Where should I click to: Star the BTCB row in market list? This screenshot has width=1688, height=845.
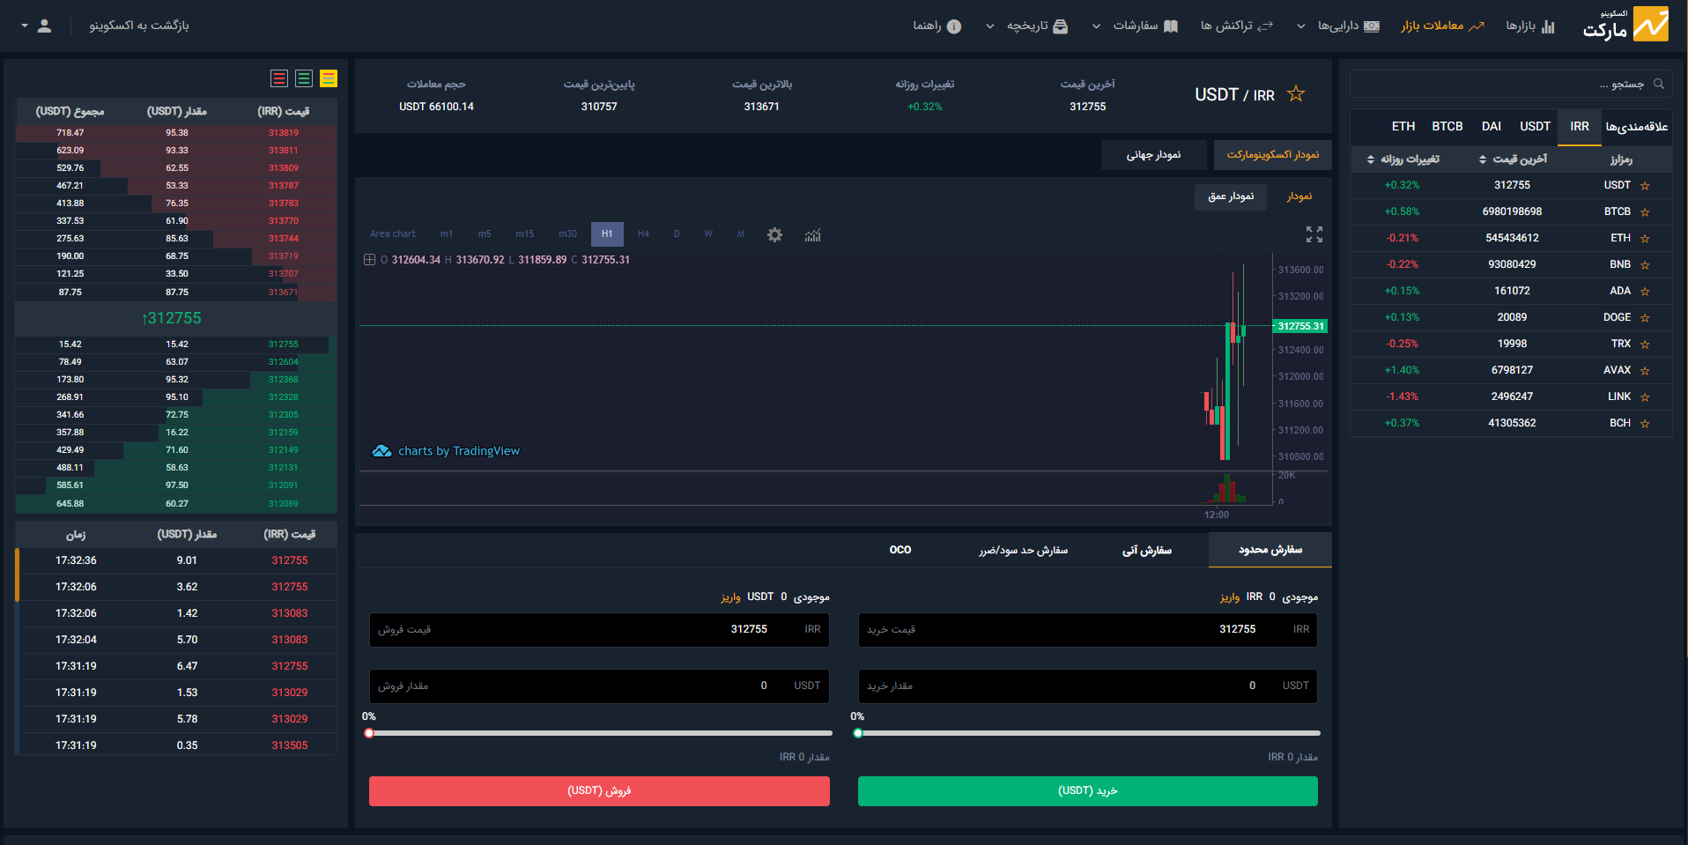(x=1645, y=212)
